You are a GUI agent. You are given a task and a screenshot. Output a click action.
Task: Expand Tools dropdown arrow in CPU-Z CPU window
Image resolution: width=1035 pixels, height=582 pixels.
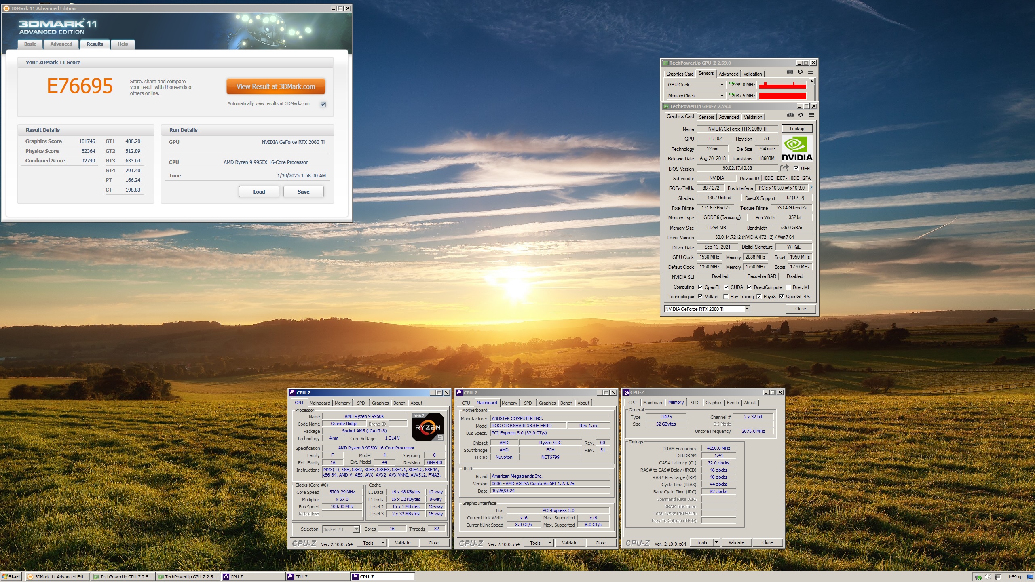[x=383, y=543]
